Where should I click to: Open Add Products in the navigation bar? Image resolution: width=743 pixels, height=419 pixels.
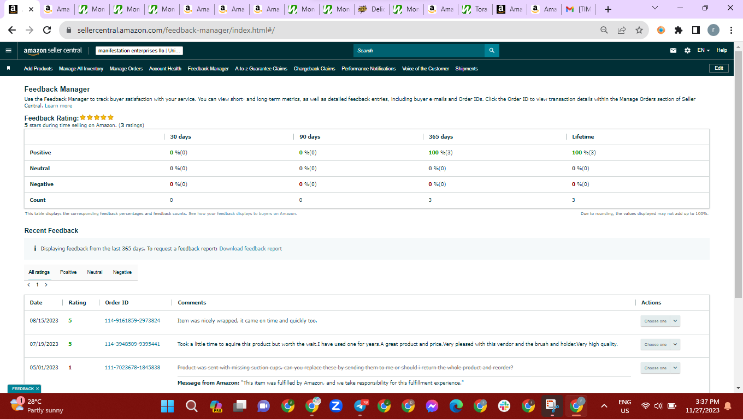tap(38, 69)
